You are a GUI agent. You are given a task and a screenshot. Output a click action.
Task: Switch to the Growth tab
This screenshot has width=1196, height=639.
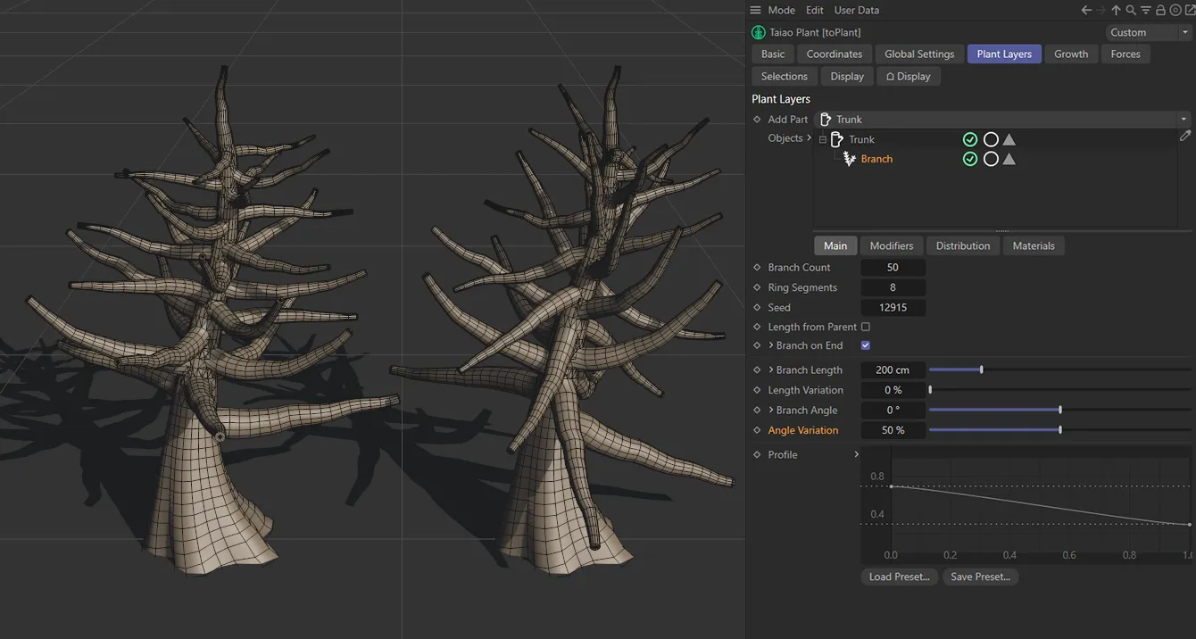pyautogui.click(x=1071, y=54)
